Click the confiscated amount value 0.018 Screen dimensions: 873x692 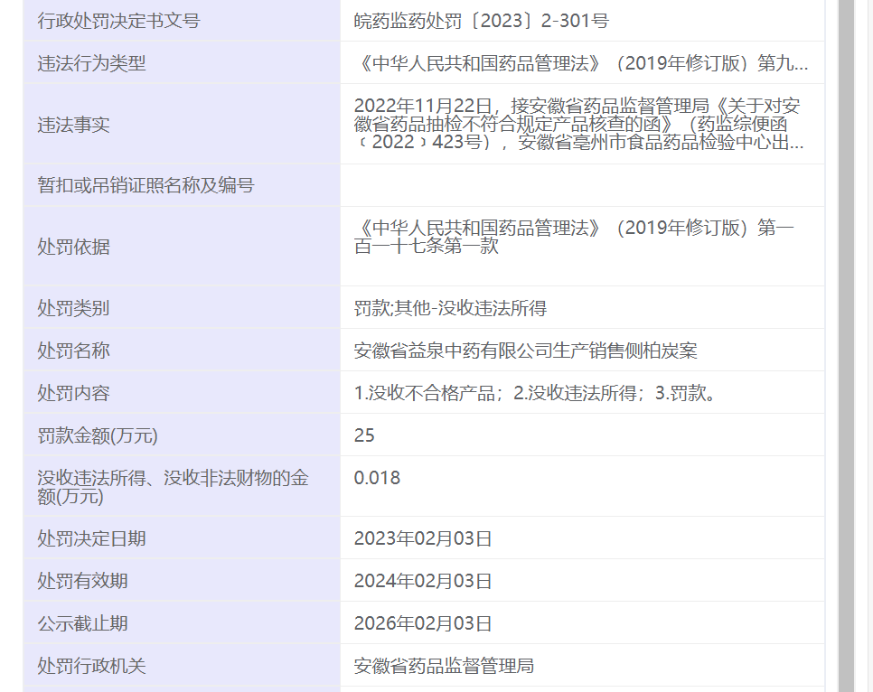(377, 478)
